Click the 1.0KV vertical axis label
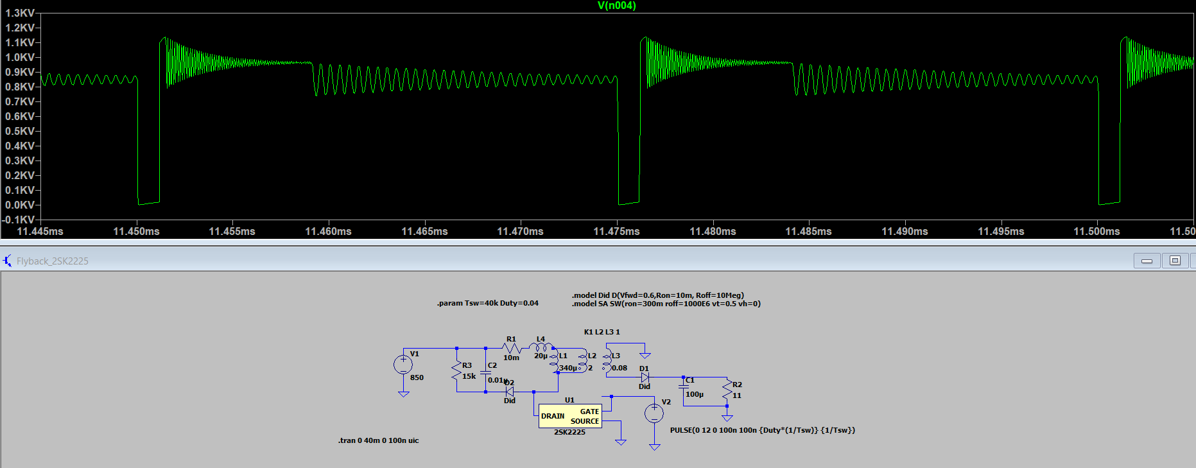The image size is (1196, 468). tap(20, 57)
